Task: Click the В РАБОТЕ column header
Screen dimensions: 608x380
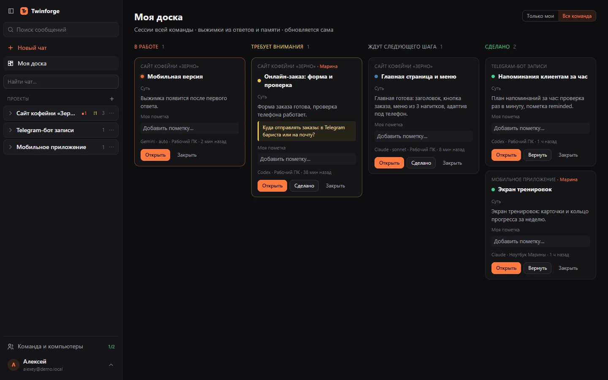Action: click(146, 47)
